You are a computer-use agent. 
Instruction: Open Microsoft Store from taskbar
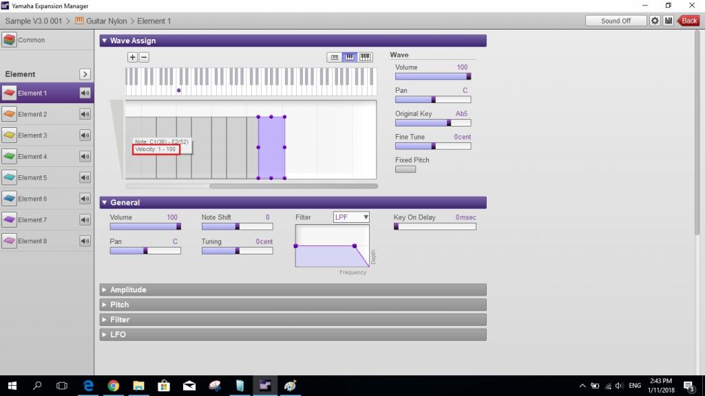(164, 386)
